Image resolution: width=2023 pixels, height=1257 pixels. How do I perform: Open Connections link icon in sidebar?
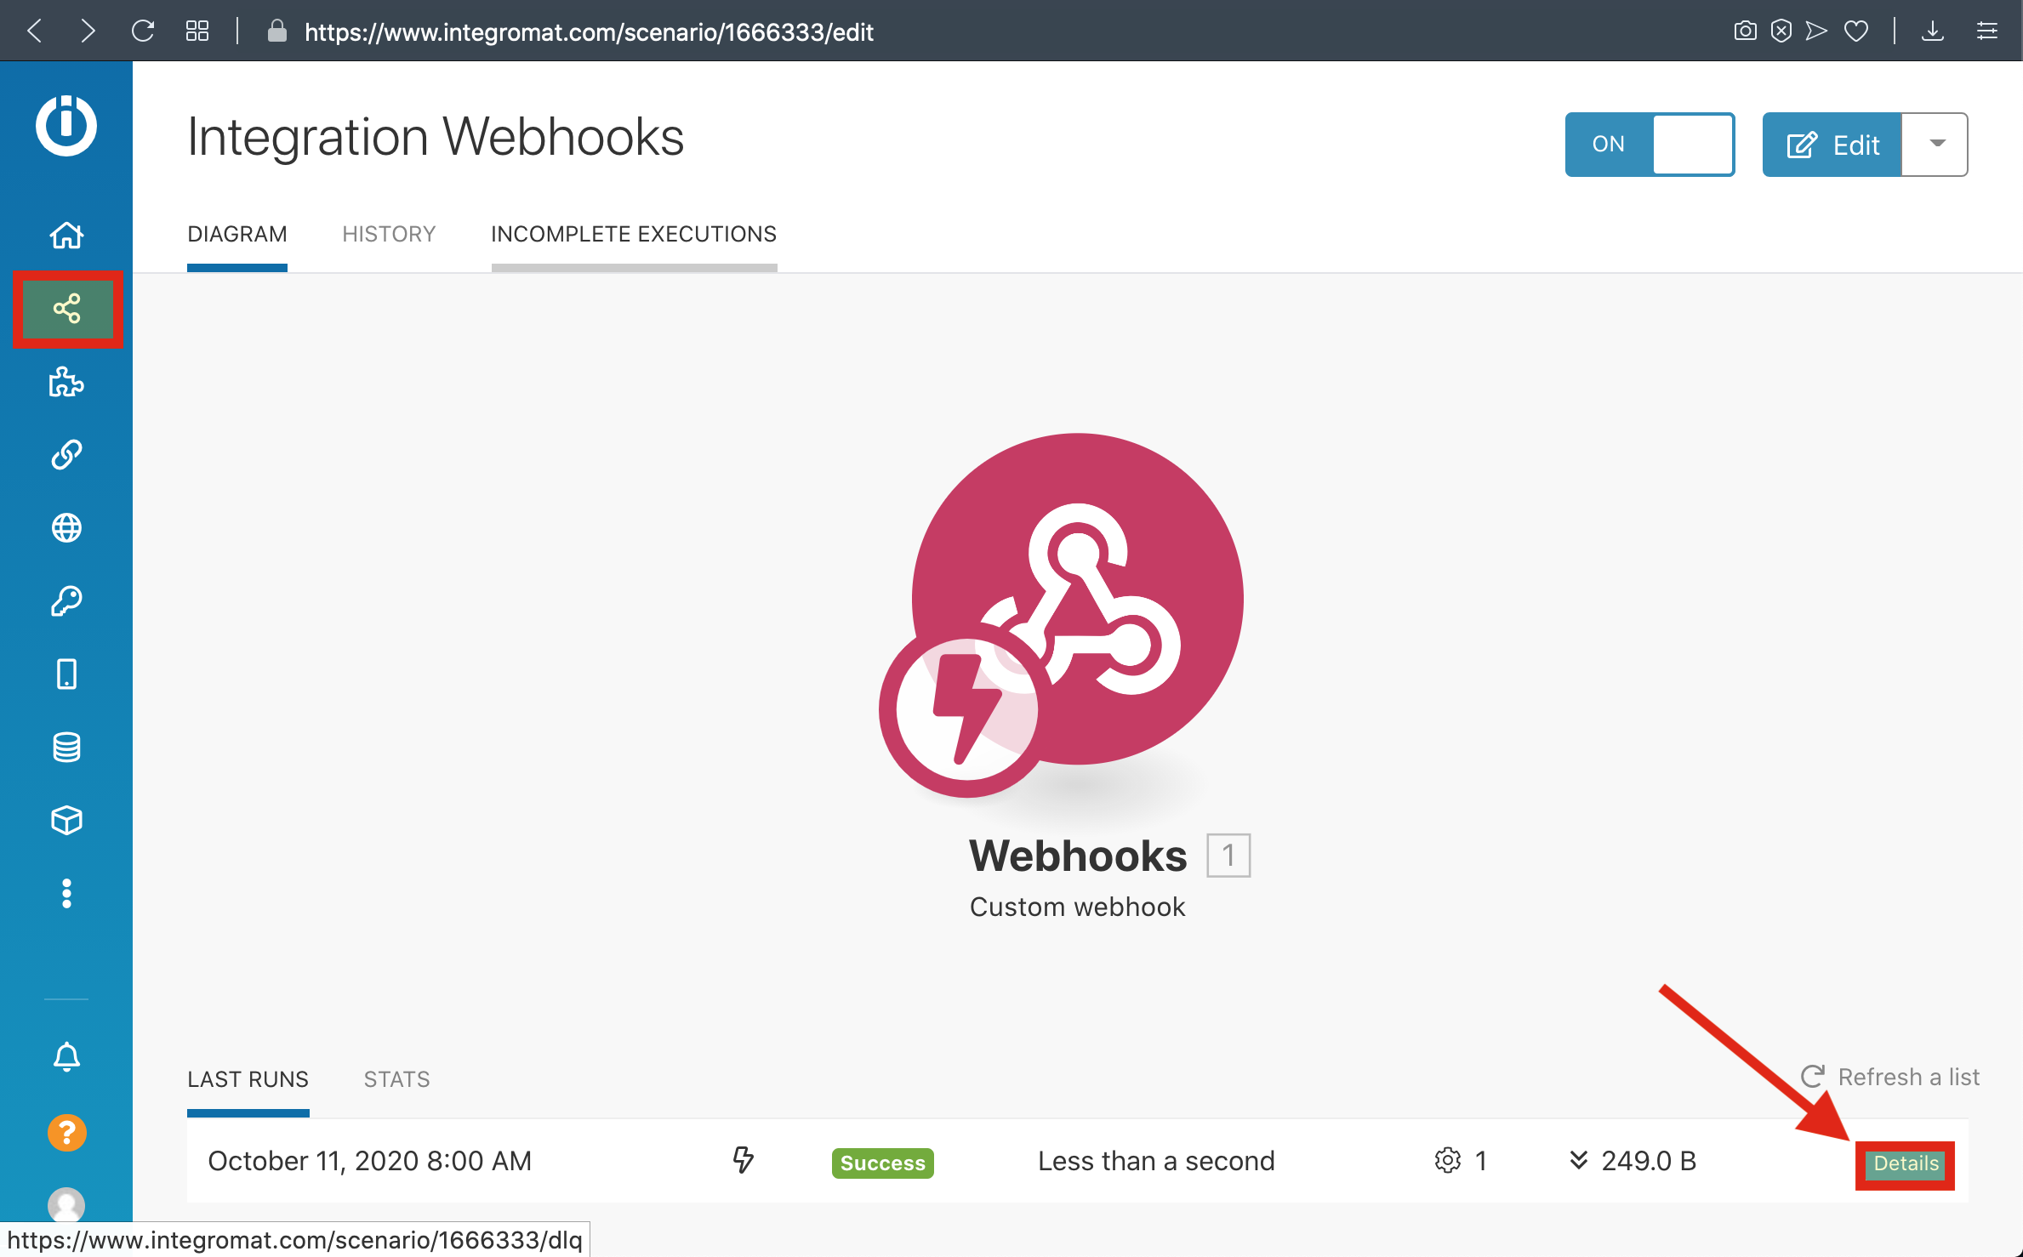[67, 455]
